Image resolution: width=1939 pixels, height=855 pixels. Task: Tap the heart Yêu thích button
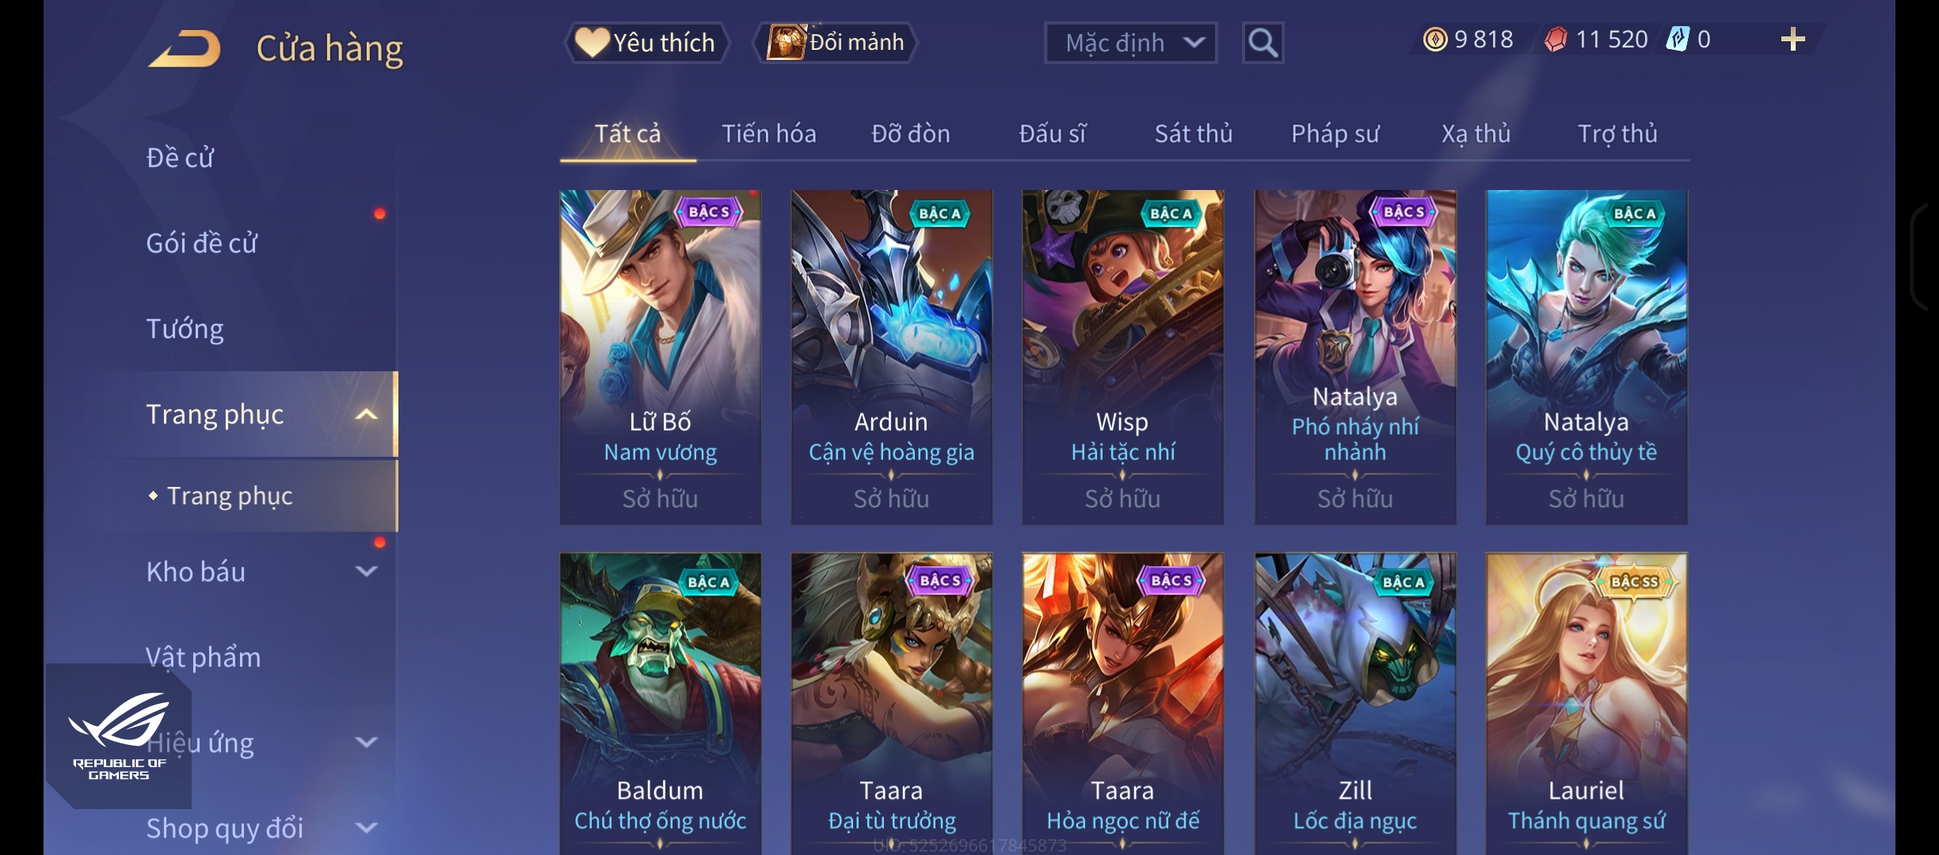646,42
